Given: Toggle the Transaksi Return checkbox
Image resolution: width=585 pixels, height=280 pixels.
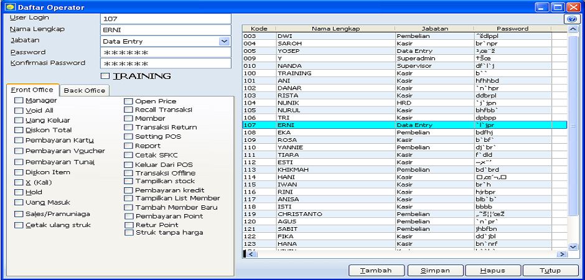Looking at the screenshot, I should 128,127.
